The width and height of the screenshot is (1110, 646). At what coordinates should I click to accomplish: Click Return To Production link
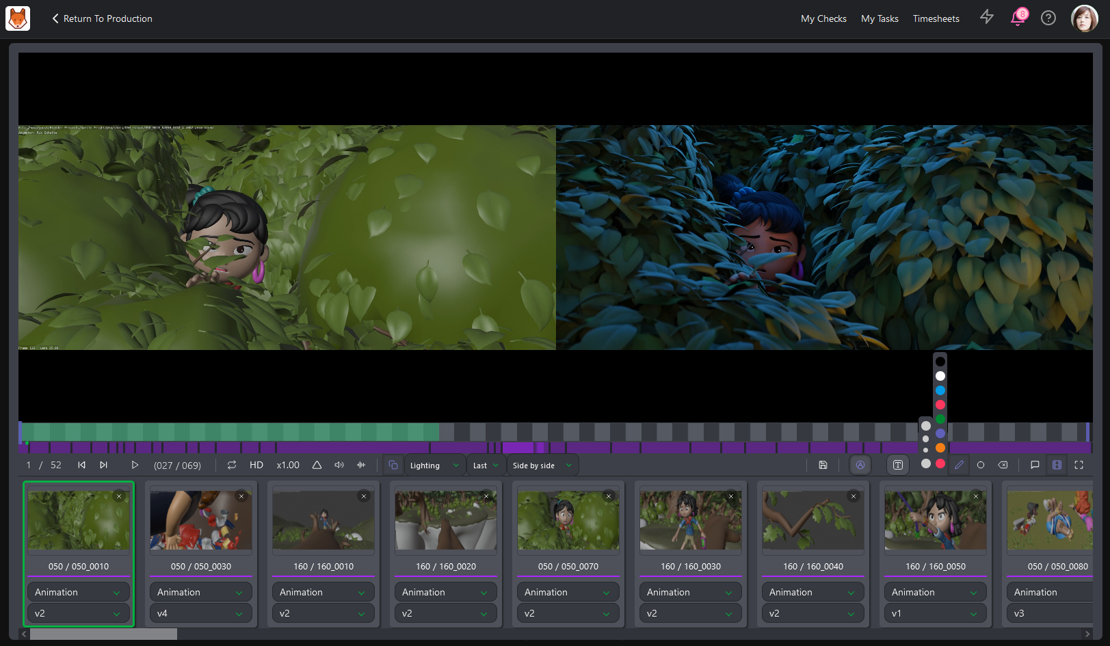coord(102,18)
